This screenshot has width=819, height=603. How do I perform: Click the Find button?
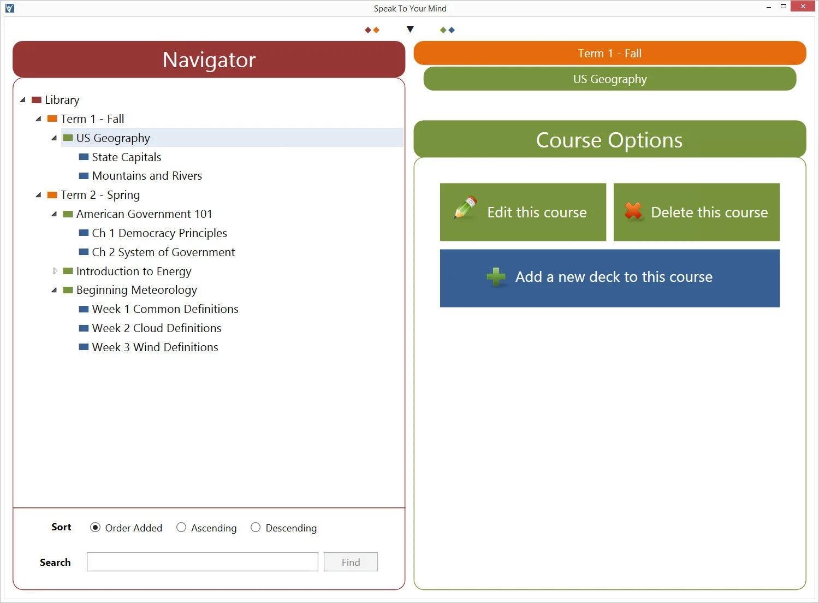(x=351, y=562)
